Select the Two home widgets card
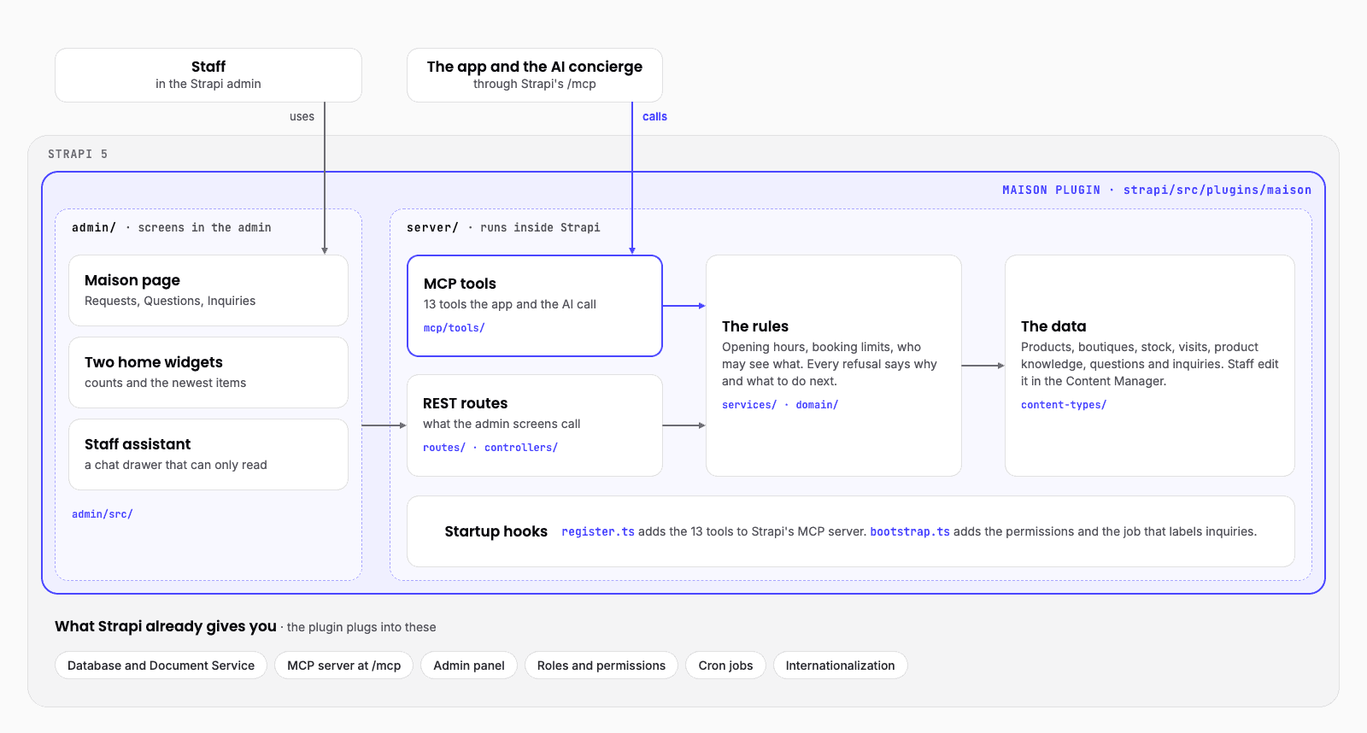This screenshot has width=1367, height=733. [x=208, y=372]
